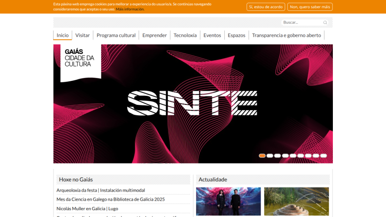The height and width of the screenshot is (217, 386).
Task: Open the Programa cultural menu
Action: pyautogui.click(x=116, y=35)
